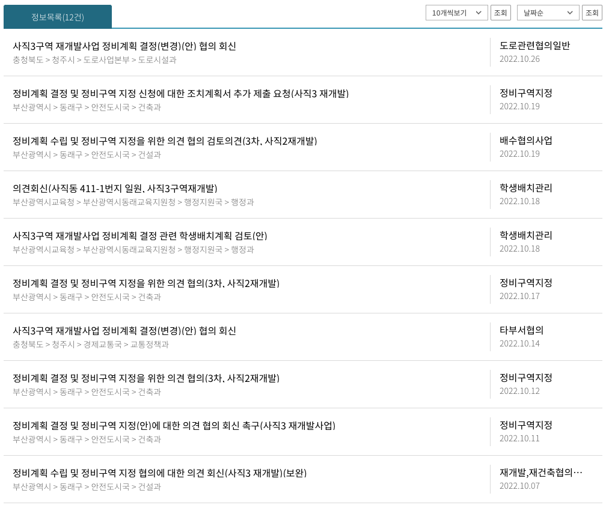Screen dimensions: 609x508
Task: Open the 10개씩보기 page size dropdown
Action: pyautogui.click(x=456, y=13)
